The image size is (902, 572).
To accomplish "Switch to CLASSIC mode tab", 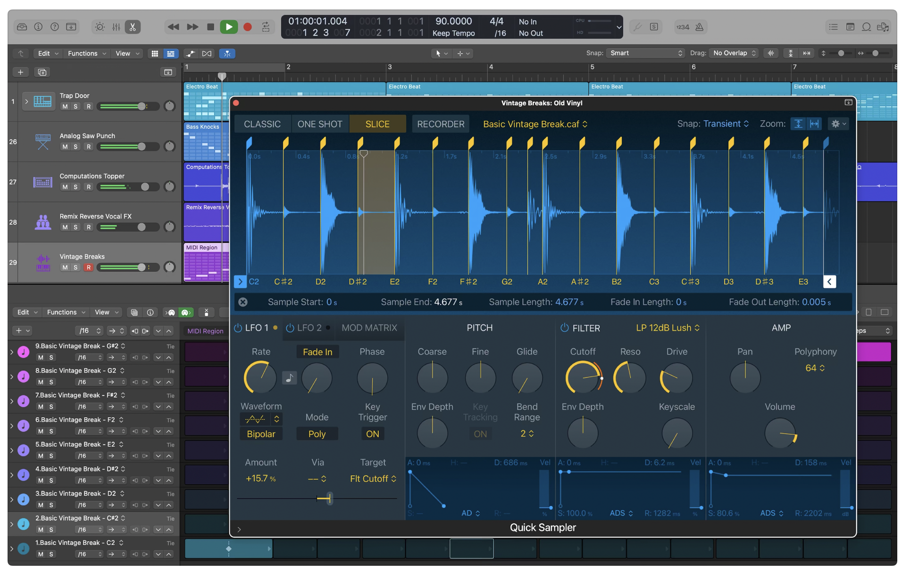I will [262, 124].
